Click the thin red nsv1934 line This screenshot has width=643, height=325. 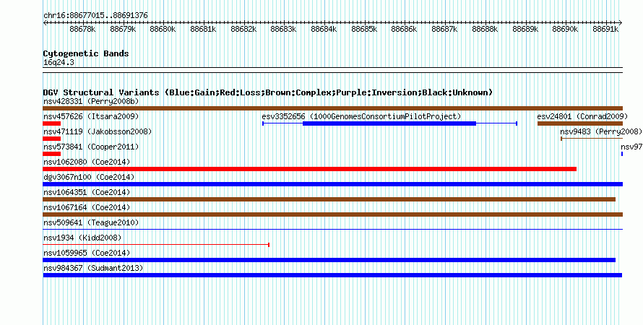pos(156,245)
